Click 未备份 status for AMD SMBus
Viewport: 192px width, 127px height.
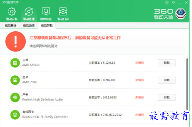140,63
